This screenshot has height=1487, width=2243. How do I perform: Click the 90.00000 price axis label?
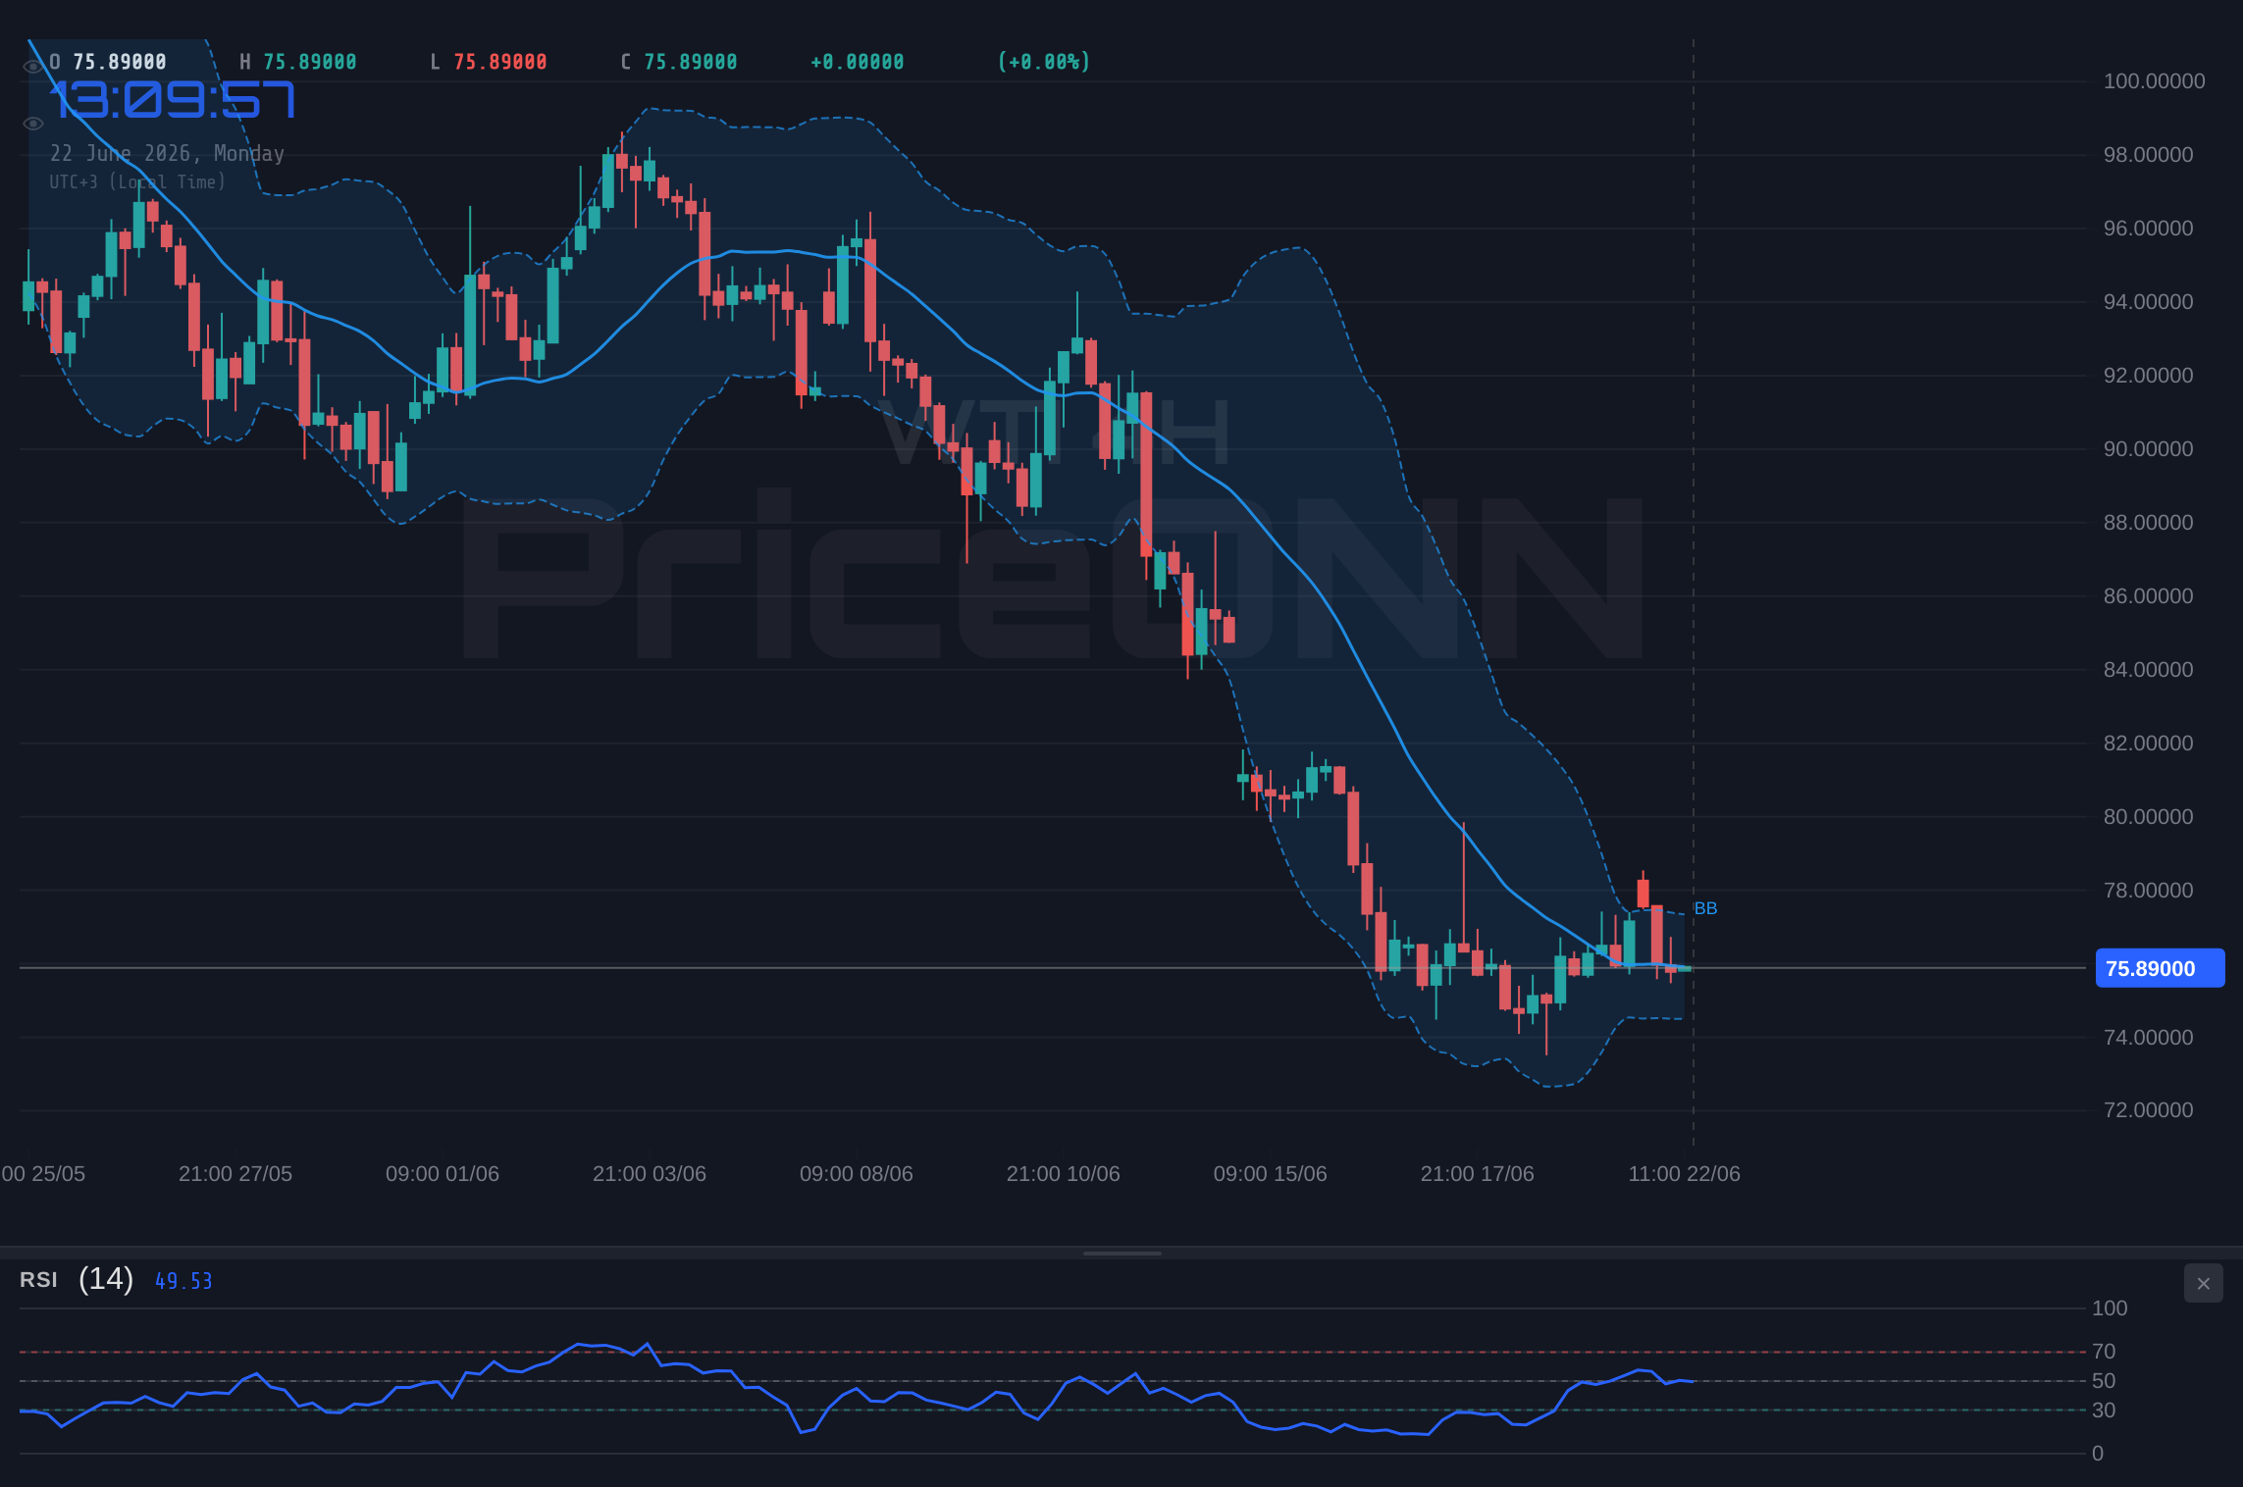click(x=2148, y=449)
